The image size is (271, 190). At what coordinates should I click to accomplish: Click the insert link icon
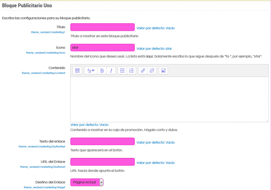coord(143,71)
